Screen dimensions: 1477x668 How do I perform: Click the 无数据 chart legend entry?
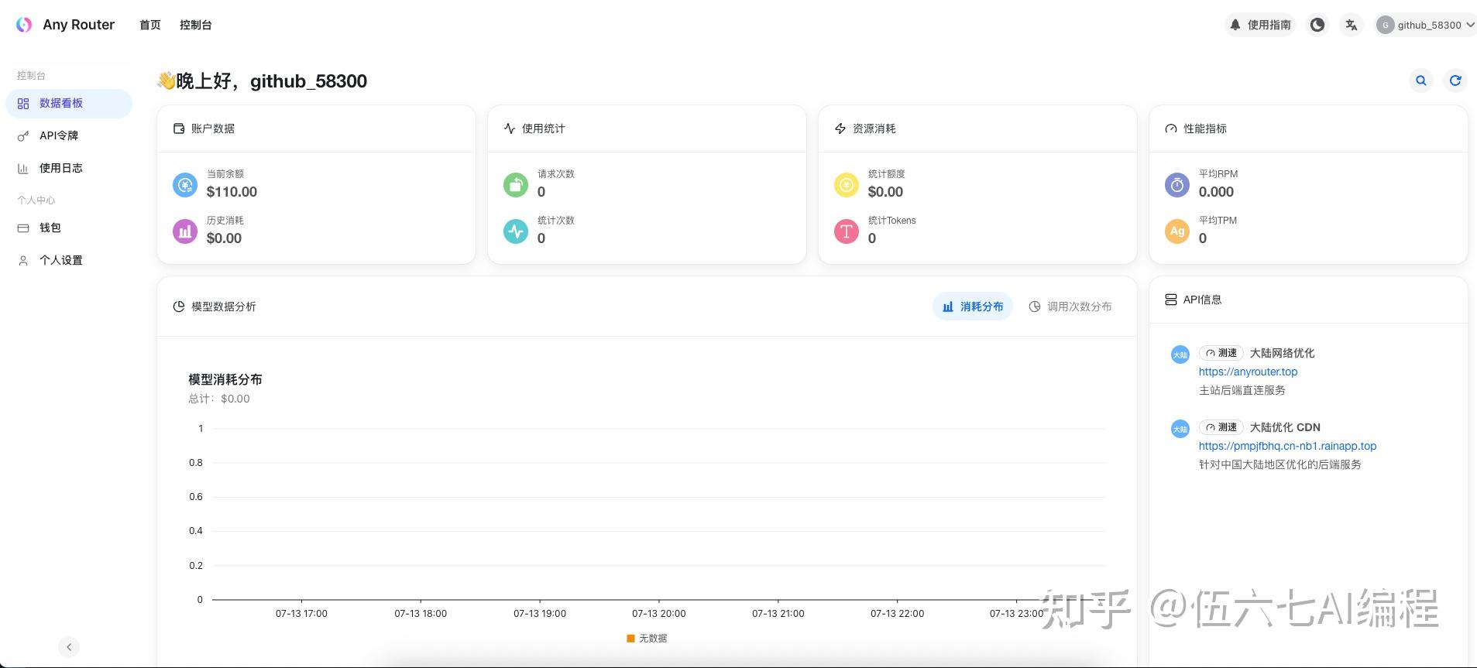point(647,639)
